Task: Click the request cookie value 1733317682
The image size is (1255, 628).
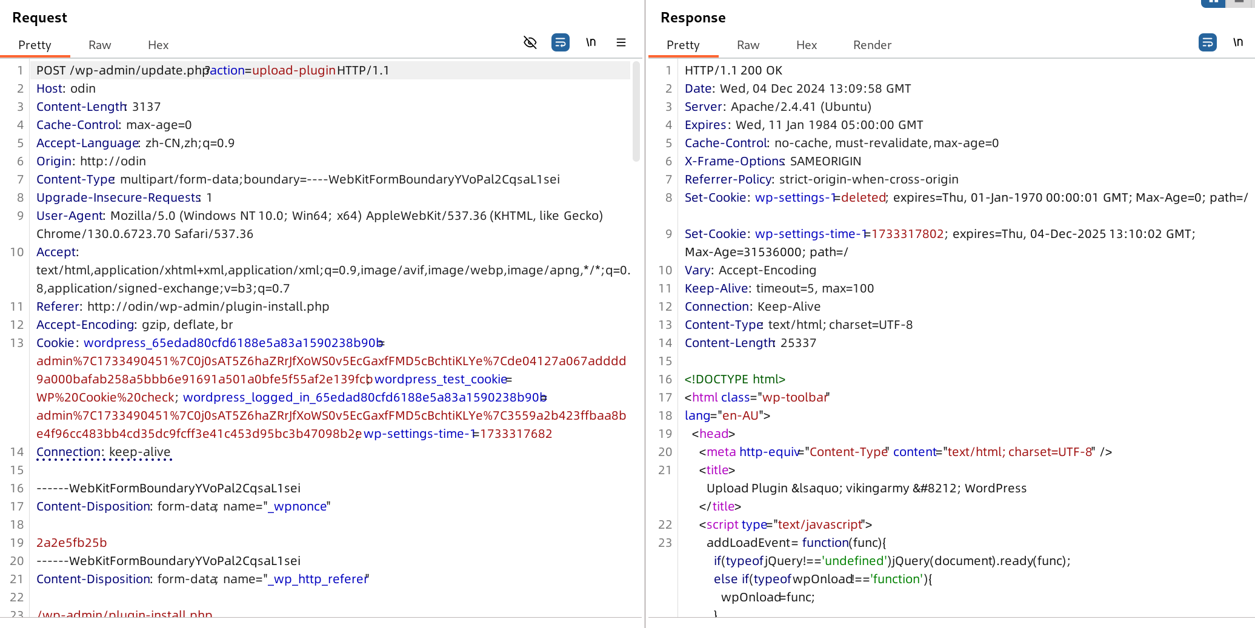Action: click(x=516, y=434)
